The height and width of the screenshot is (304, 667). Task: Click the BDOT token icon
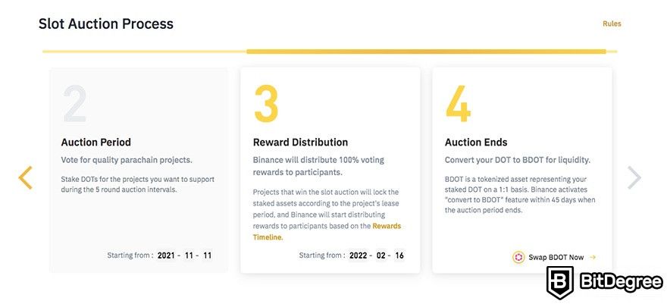pyautogui.click(x=518, y=257)
